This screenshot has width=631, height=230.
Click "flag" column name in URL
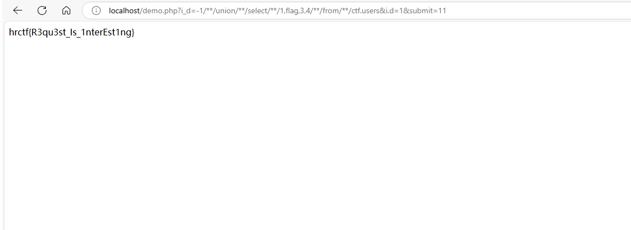coord(292,11)
